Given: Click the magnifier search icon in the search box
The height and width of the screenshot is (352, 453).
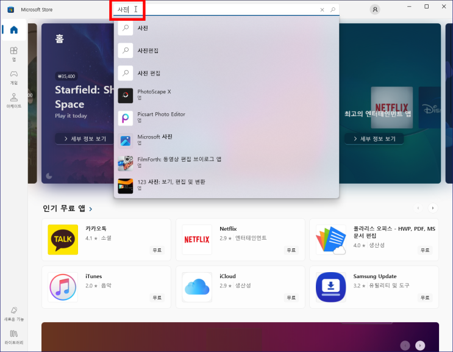Looking at the screenshot, I should 333,10.
